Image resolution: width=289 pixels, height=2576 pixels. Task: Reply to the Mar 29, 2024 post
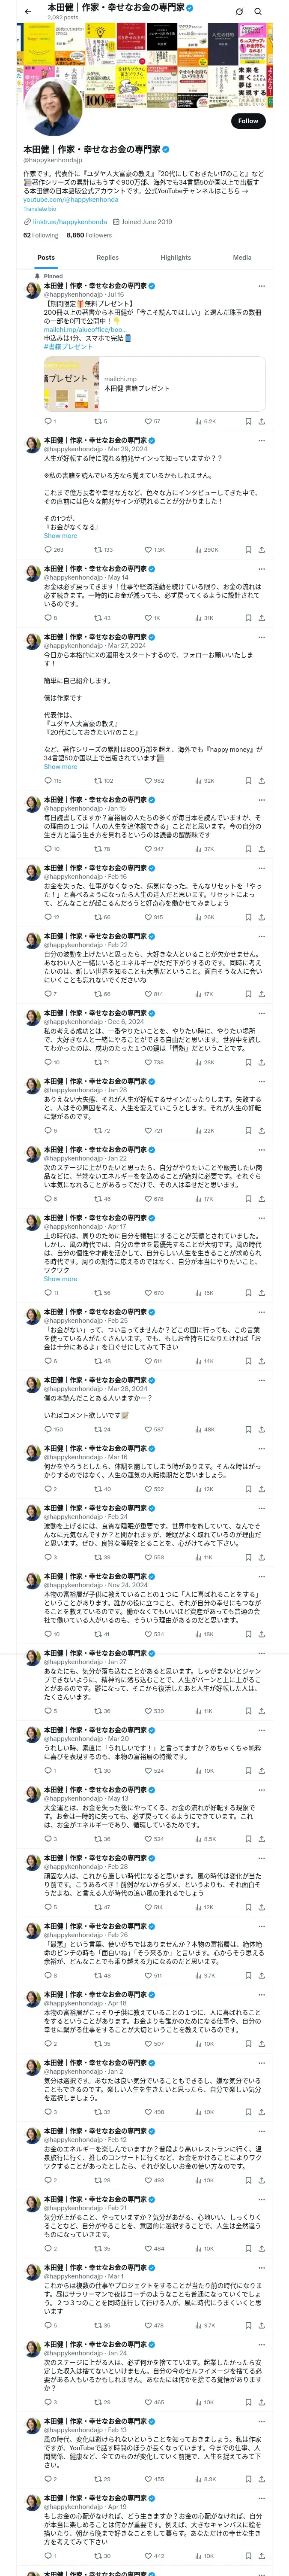pos(47,549)
